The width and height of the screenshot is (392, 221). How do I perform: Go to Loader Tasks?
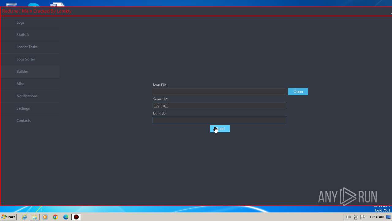click(x=30, y=47)
